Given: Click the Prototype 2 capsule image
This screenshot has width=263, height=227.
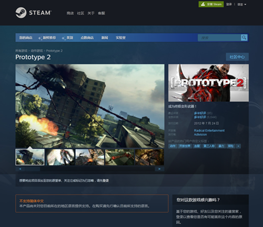Looking at the screenshot, I should [208, 83].
